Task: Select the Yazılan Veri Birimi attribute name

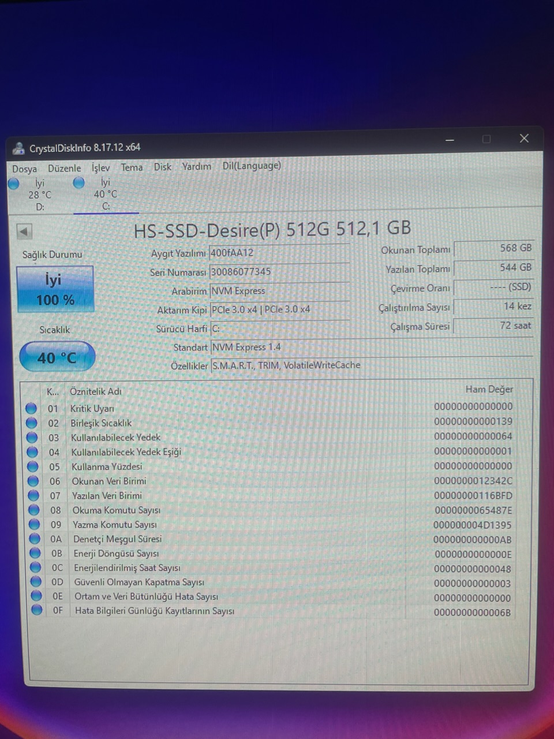Action: (107, 495)
